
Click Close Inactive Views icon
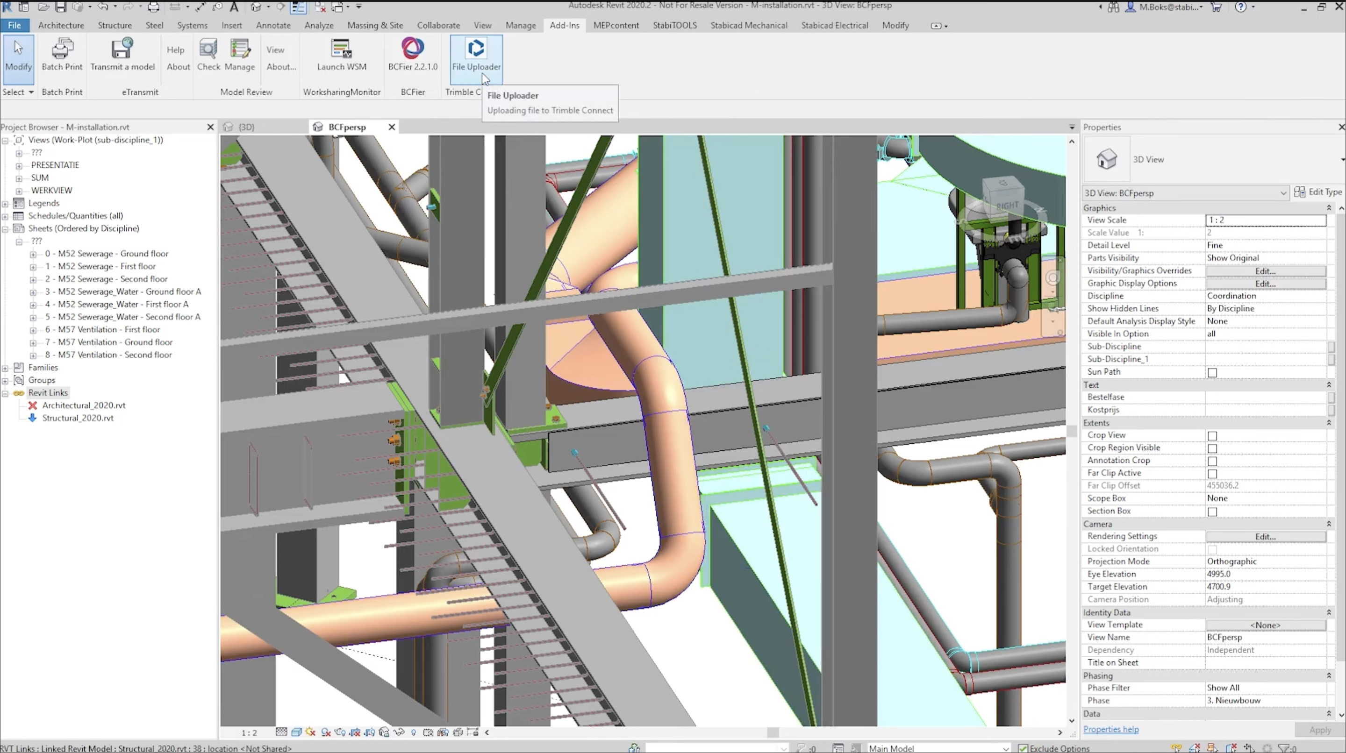[320, 7]
